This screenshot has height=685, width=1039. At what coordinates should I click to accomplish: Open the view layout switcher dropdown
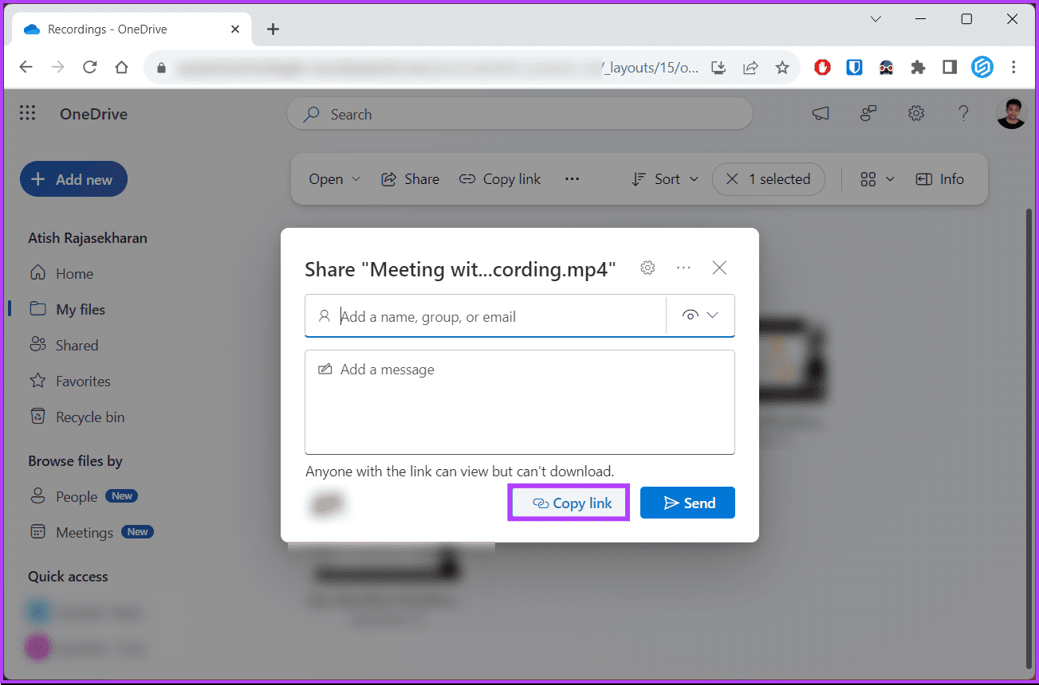coord(877,179)
